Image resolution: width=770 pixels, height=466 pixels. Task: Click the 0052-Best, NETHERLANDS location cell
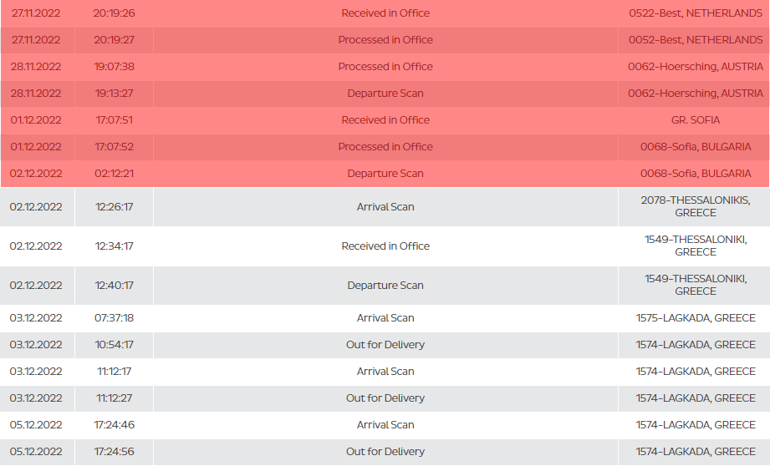[696, 40]
